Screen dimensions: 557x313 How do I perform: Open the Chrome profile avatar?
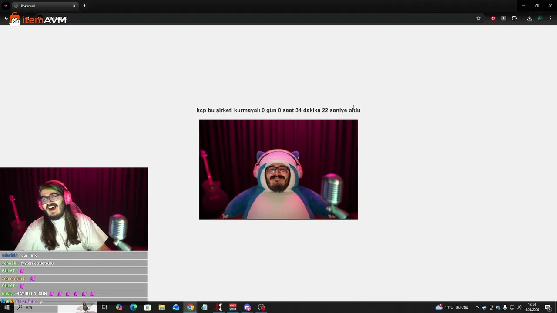(540, 18)
